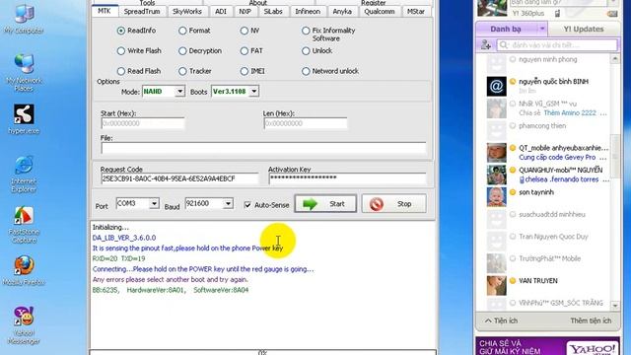Image resolution: width=631 pixels, height=355 pixels.
Task: Toggle Auto-Sense checkbox
Action: point(247,205)
